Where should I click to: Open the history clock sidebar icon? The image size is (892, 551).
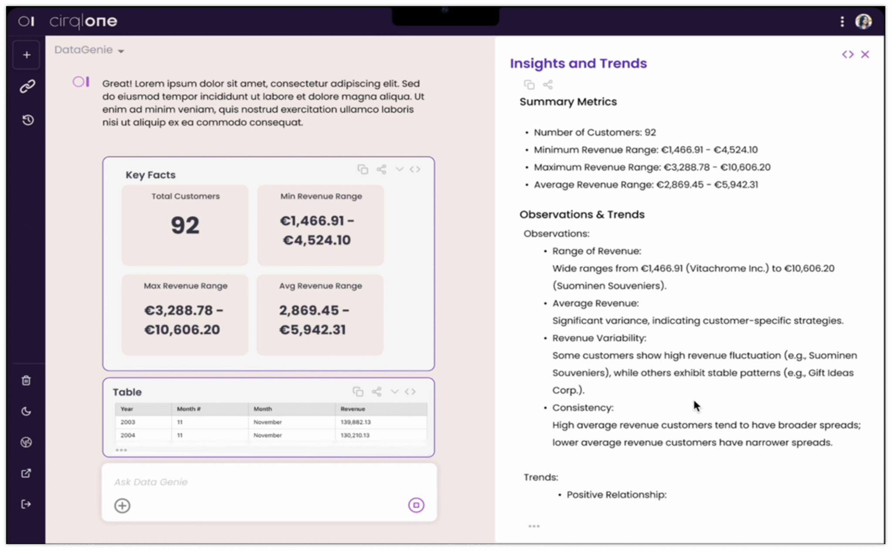[x=28, y=120]
